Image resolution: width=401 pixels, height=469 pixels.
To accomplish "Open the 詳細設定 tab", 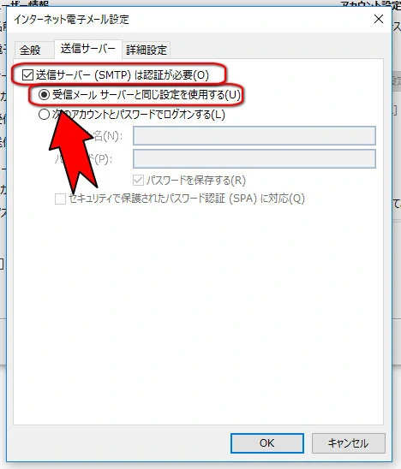I will [147, 50].
